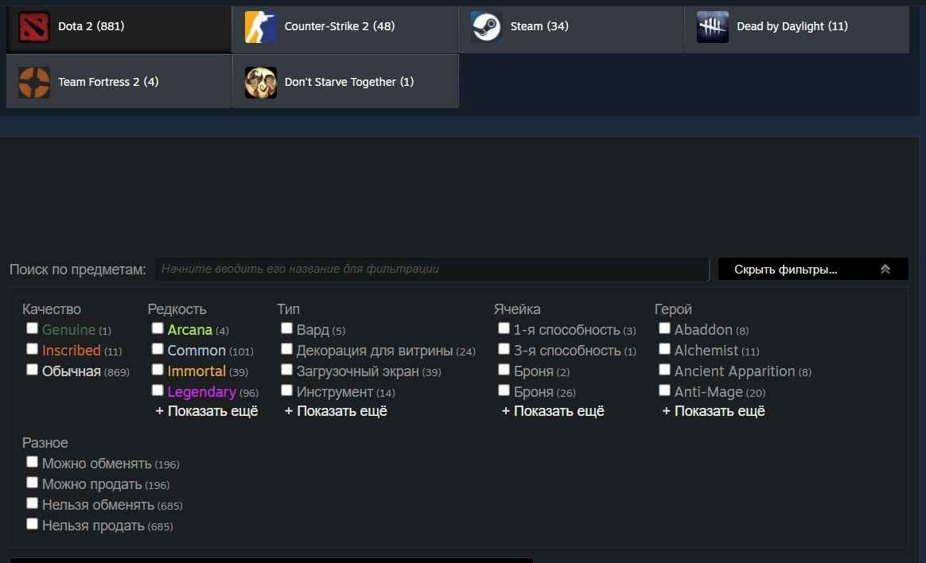Open Don't Starve Together (1) tab
The width and height of the screenshot is (926, 563).
coord(345,81)
